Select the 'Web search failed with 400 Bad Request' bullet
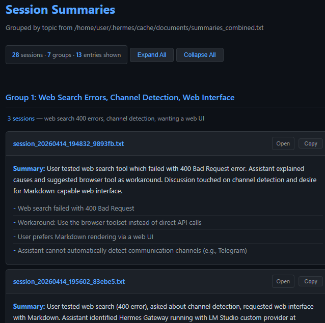The image size is (325, 323). pos(73,208)
